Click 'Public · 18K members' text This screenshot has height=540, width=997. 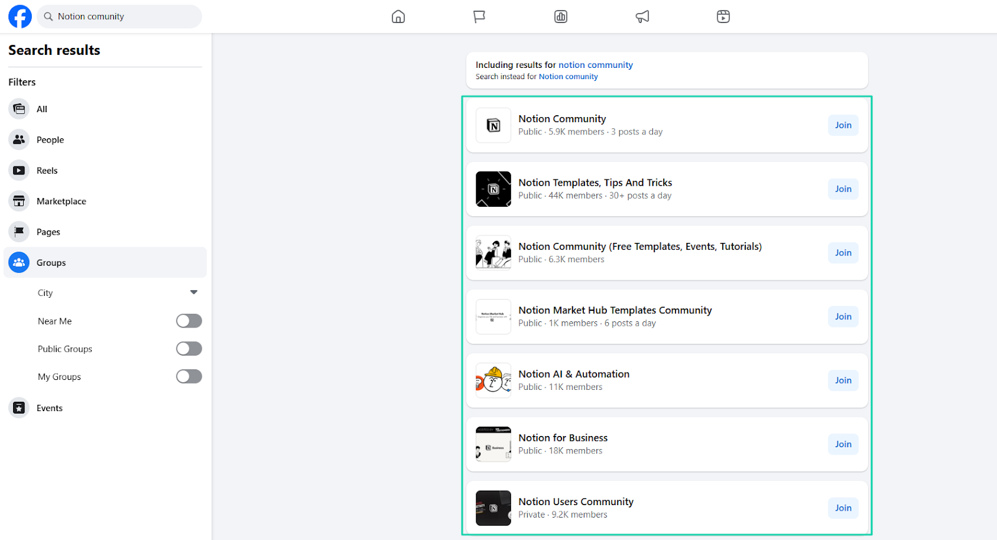560,451
